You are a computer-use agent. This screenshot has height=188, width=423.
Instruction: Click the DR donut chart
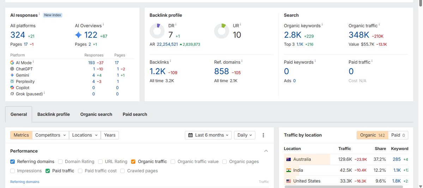tap(157, 31)
